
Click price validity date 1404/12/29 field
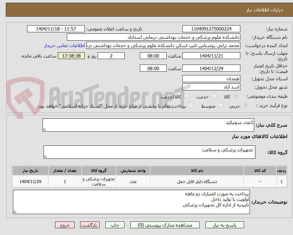coord(211,68)
